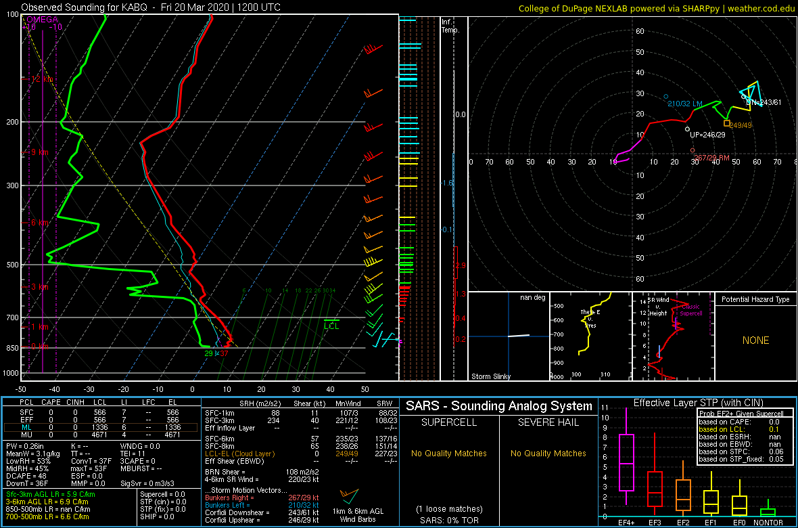Click the SFC-6km kinematics row label

(220, 438)
